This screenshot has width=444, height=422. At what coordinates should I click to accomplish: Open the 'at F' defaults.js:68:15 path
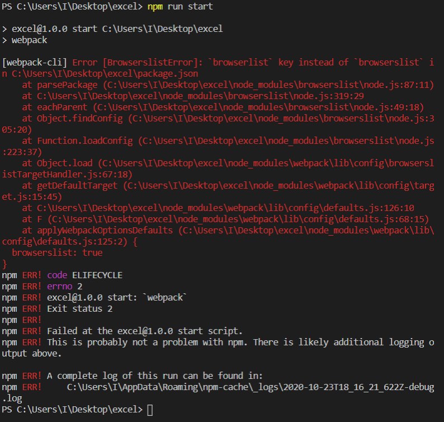[x=238, y=219]
